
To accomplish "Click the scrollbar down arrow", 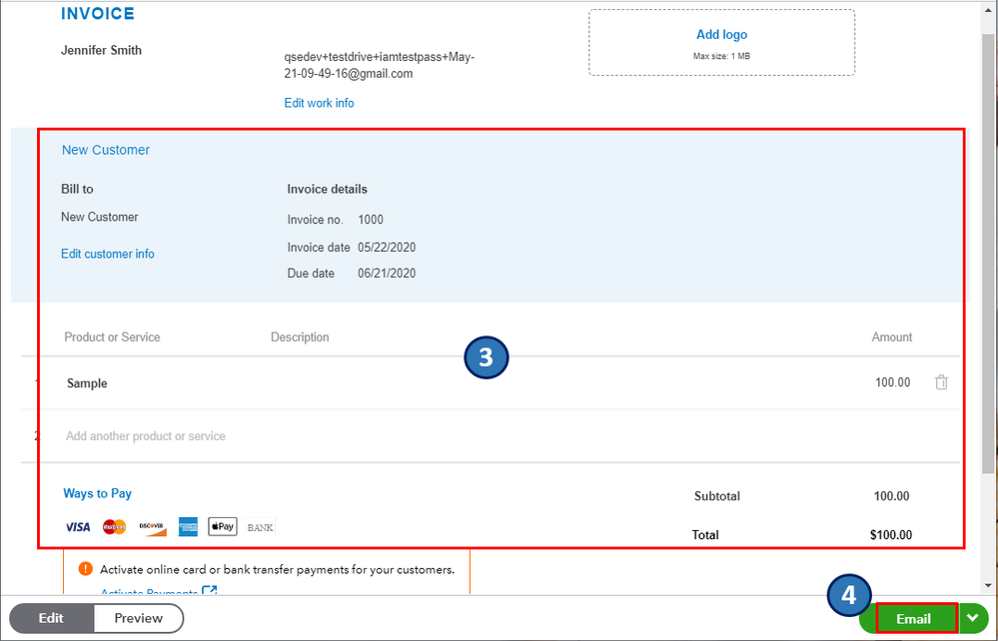I will point(988,585).
